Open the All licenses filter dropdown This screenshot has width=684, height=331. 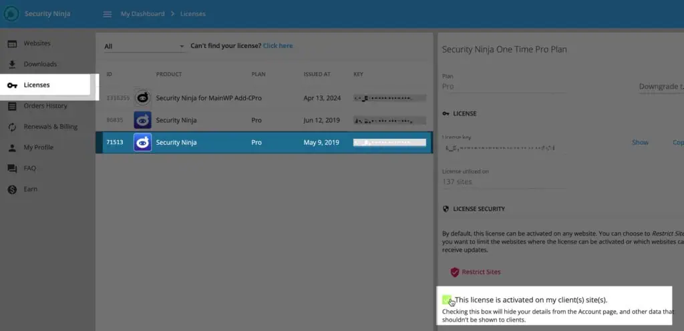click(x=144, y=46)
